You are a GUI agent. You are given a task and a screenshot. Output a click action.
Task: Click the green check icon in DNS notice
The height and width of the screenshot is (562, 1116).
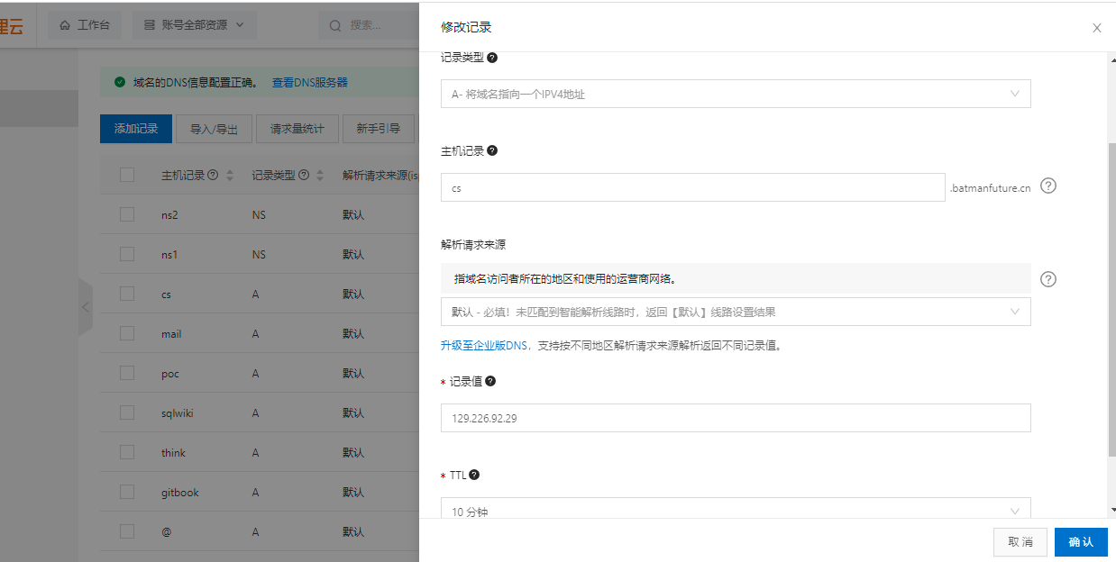[119, 82]
